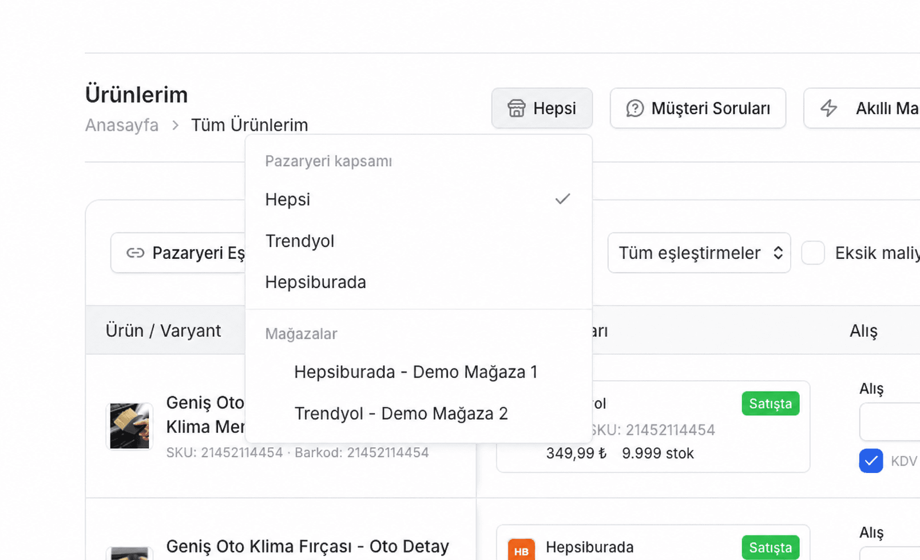
Task: Click breadcrumb chevron separator
Action: pyautogui.click(x=175, y=125)
